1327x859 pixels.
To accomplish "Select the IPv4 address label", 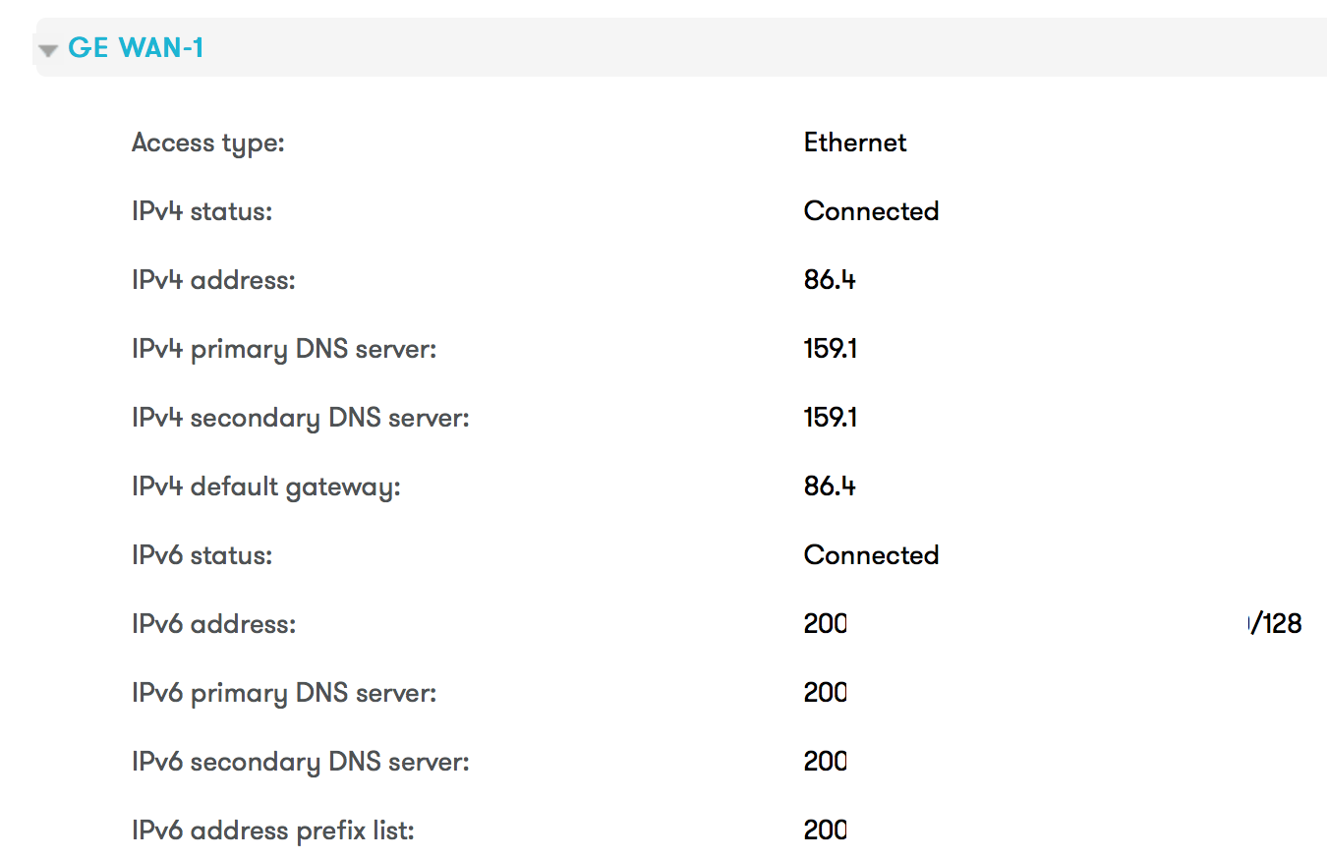I will (213, 281).
